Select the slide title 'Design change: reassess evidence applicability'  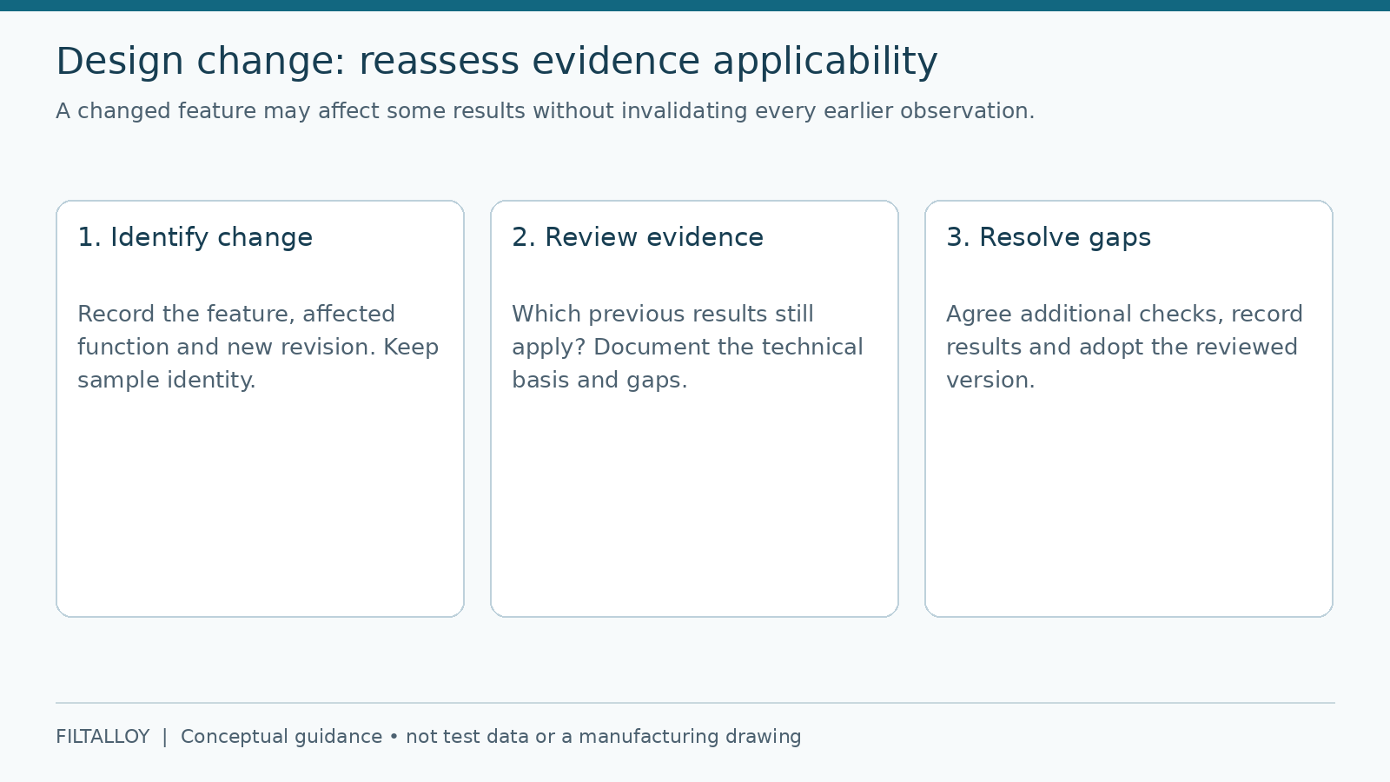coord(497,62)
